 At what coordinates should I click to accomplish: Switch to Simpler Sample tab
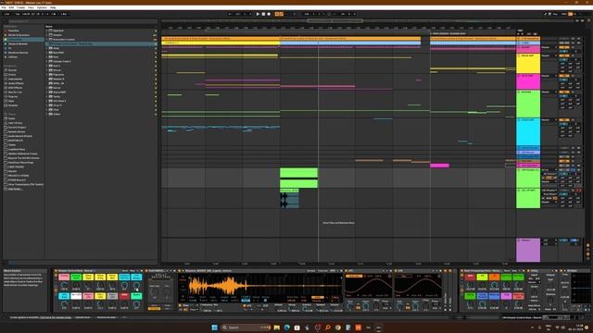(311, 271)
